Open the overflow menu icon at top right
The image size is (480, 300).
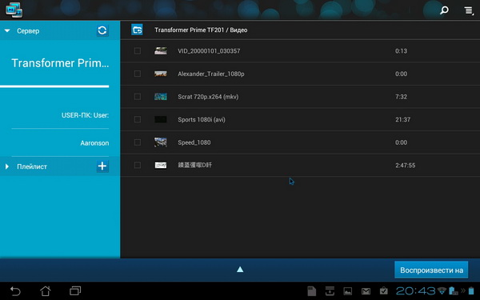(x=468, y=10)
